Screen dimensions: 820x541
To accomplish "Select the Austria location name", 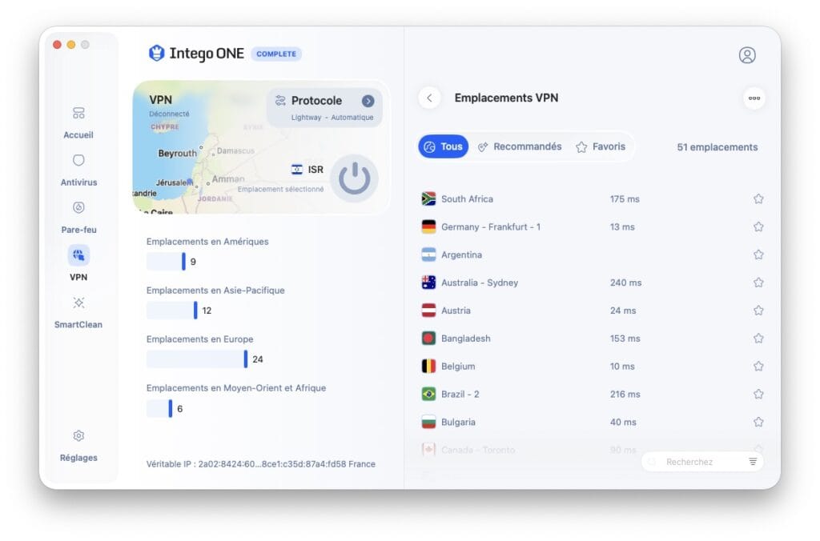I will 456,311.
